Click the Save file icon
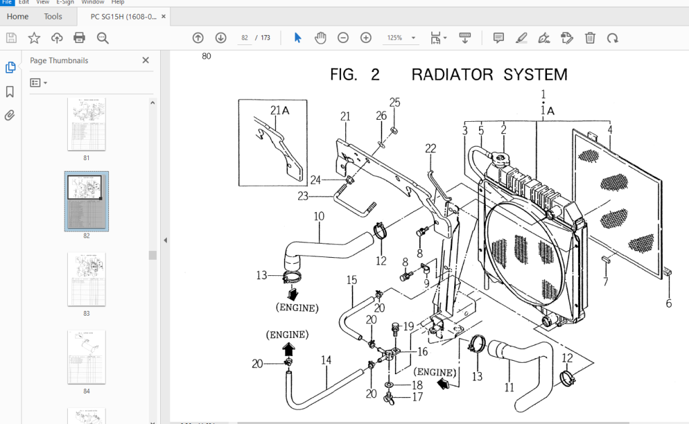Screen dimensions: 689x424 point(11,38)
